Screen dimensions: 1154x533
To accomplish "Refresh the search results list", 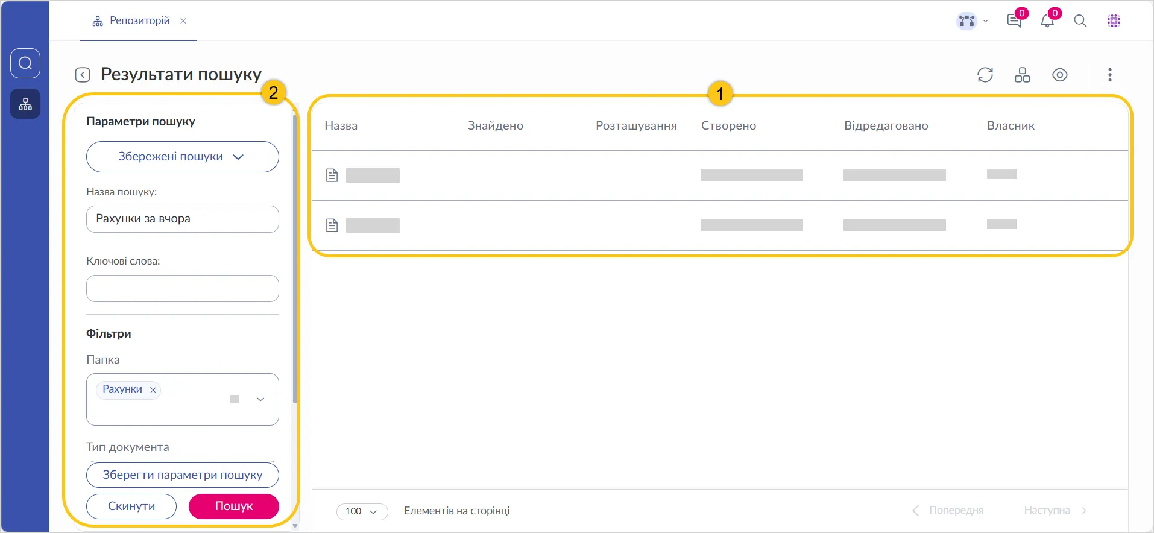I will pos(985,75).
